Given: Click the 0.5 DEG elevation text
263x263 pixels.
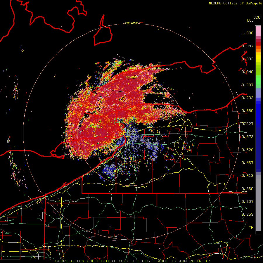Looking at the screenshot, I should point(141,261).
